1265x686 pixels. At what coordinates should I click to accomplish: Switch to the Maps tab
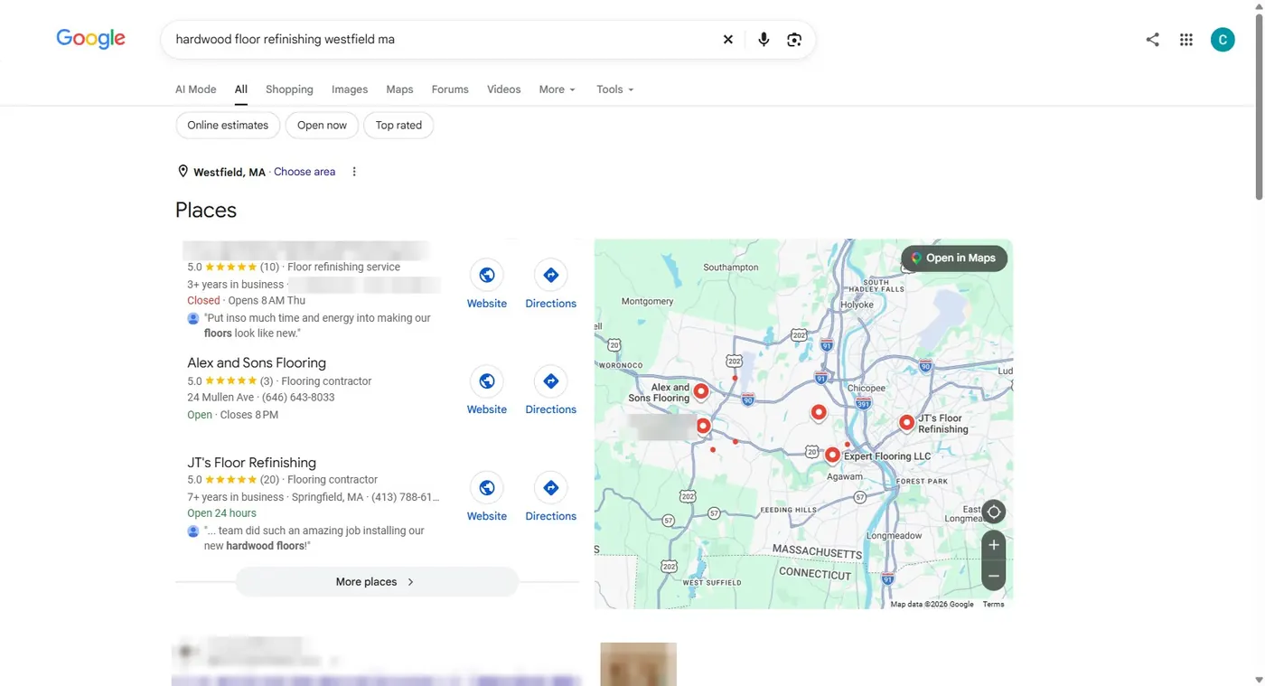[x=399, y=89]
